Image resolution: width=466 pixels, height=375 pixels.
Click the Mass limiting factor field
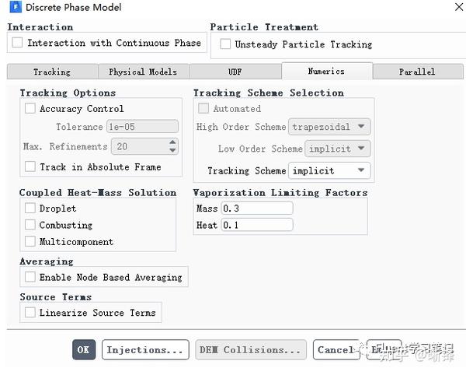[256, 209]
